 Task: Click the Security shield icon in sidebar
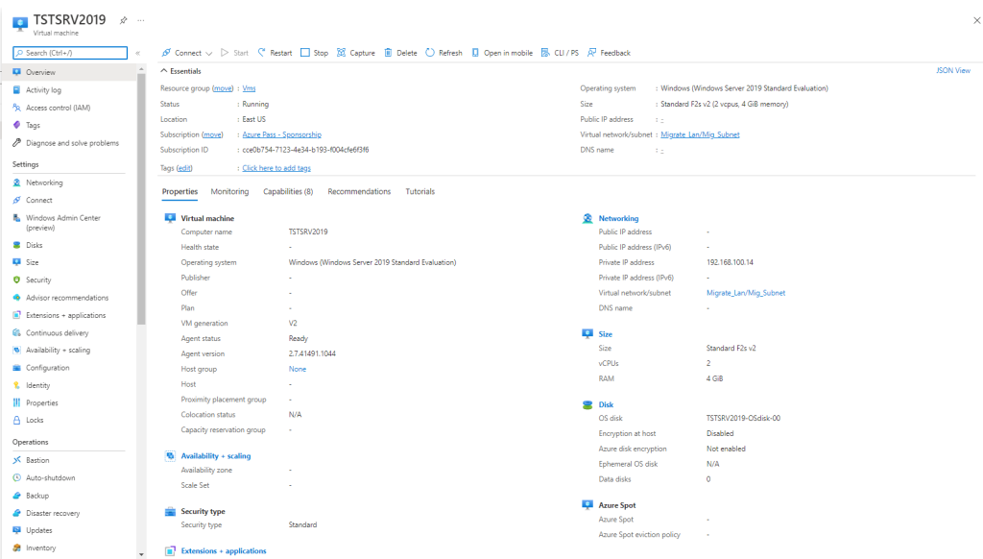(x=17, y=279)
